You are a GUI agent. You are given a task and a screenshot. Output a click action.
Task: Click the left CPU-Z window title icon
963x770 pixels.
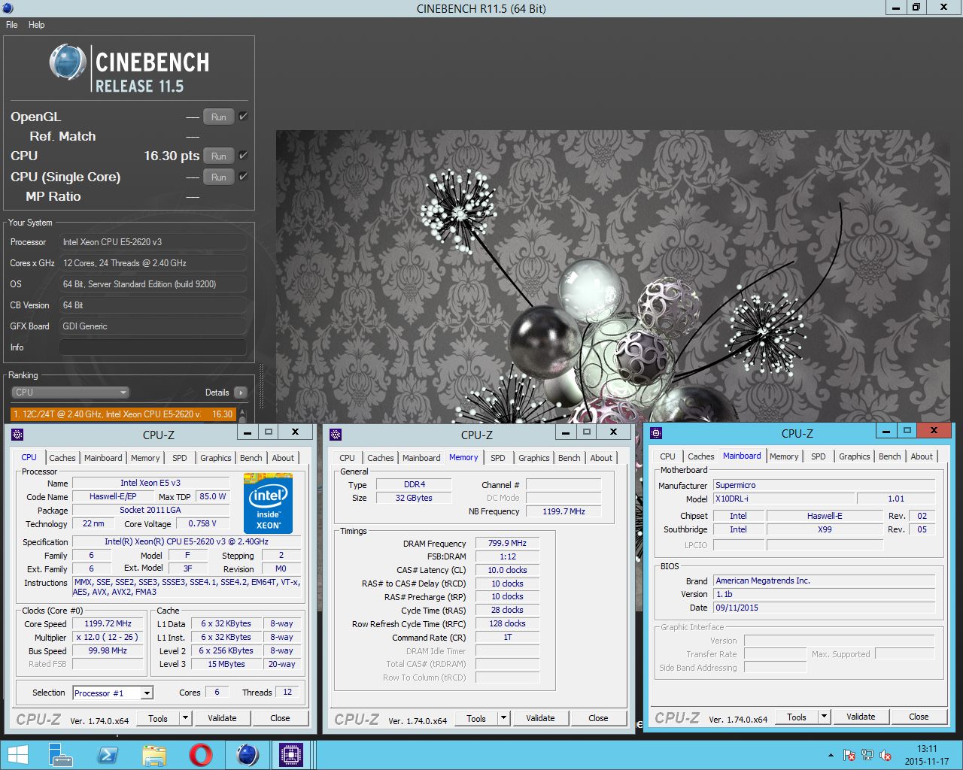18,434
